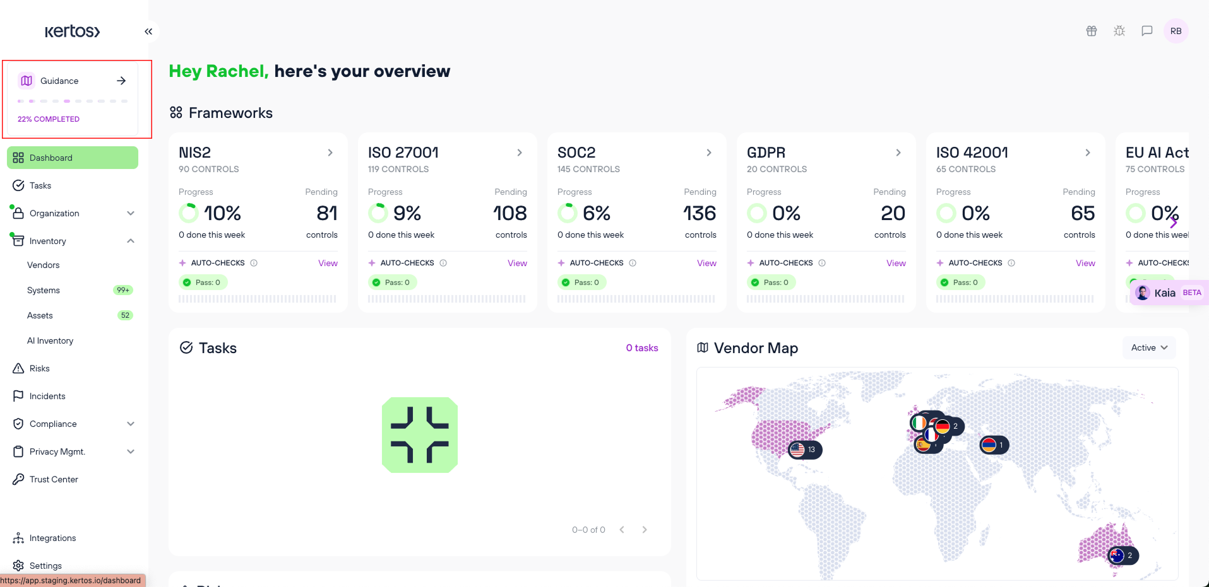Go to previous tasks page arrow
This screenshot has height=587, width=1209.
[622, 530]
